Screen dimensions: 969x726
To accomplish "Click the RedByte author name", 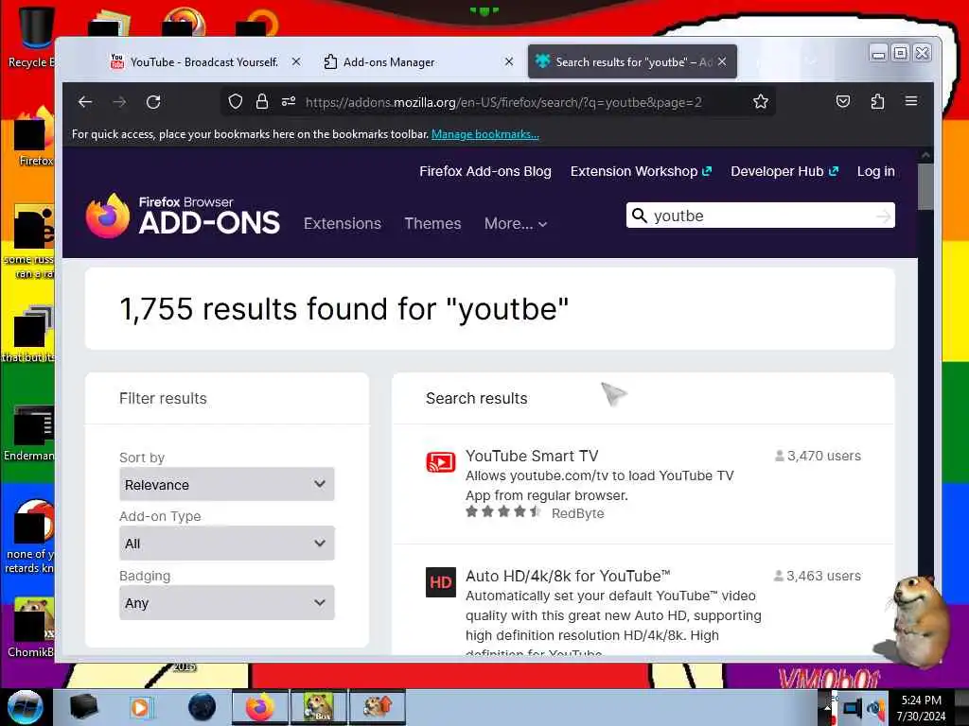I will (x=578, y=513).
